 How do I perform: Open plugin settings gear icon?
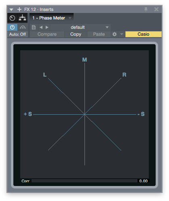pyautogui.click(x=114, y=34)
